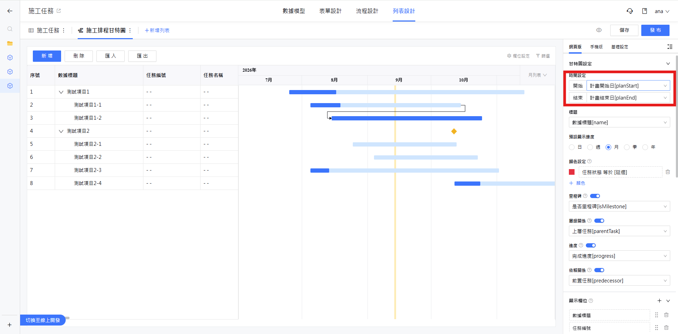This screenshot has width=678, height=334.
Task: Open the 篩選 filter
Action: (543, 56)
